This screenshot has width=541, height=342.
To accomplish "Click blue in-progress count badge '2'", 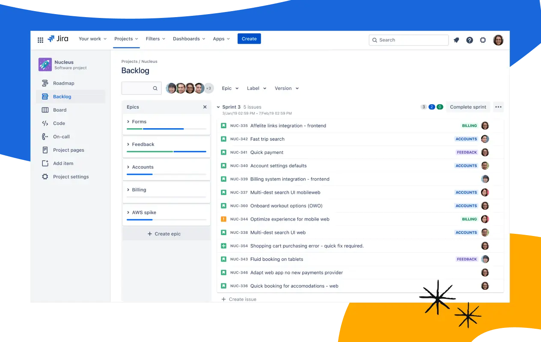I will 432,107.
